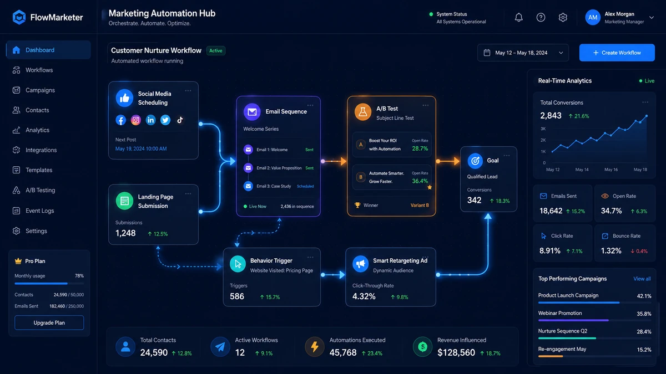Viewport: 666px width, 374px height.
Task: Open the Behavior Trigger card options menu
Action: [310, 257]
